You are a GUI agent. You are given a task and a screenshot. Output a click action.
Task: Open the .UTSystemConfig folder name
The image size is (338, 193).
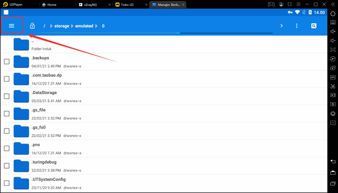pos(49,179)
